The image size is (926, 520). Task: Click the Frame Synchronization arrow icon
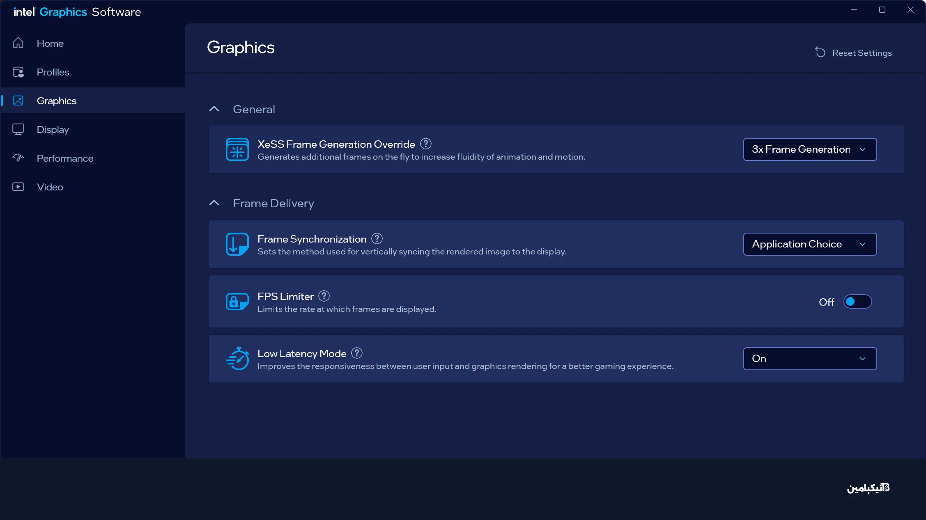(x=237, y=244)
